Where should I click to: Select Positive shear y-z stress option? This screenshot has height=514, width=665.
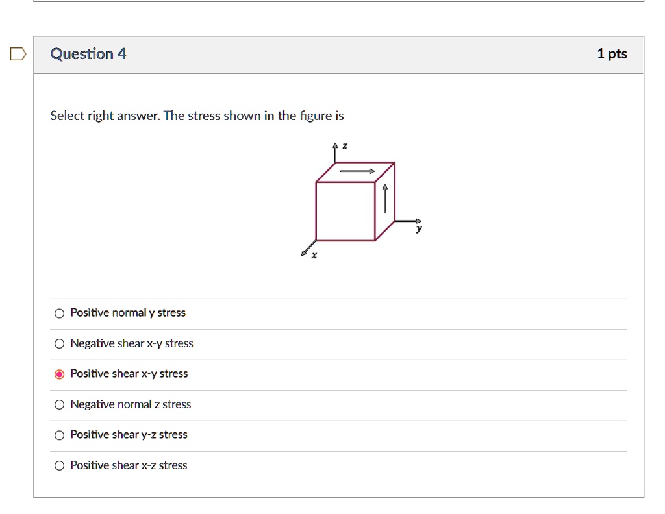click(x=59, y=434)
